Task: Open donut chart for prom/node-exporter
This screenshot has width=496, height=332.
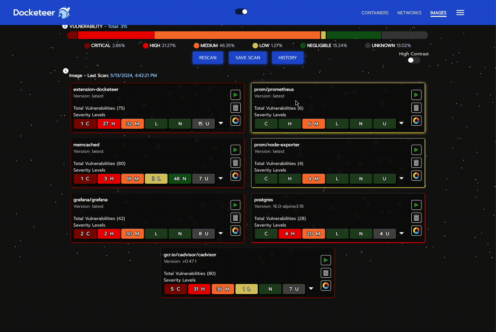Action: click(x=416, y=175)
